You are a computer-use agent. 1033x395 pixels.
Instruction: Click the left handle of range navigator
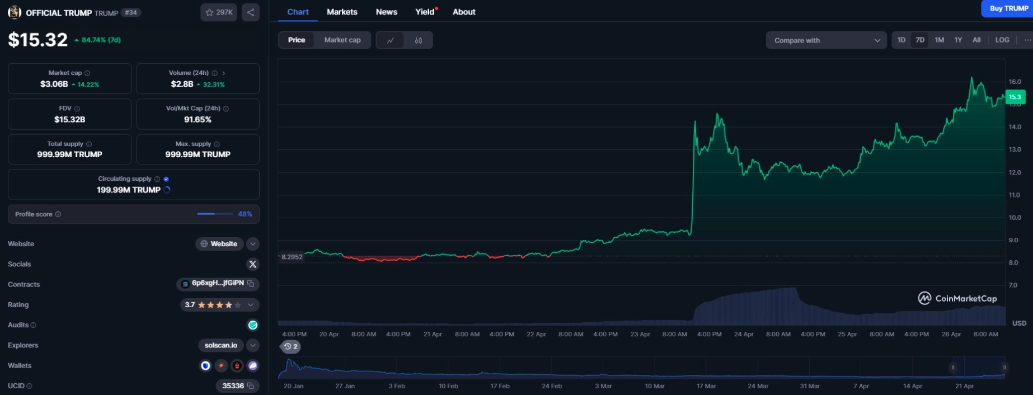pos(952,368)
